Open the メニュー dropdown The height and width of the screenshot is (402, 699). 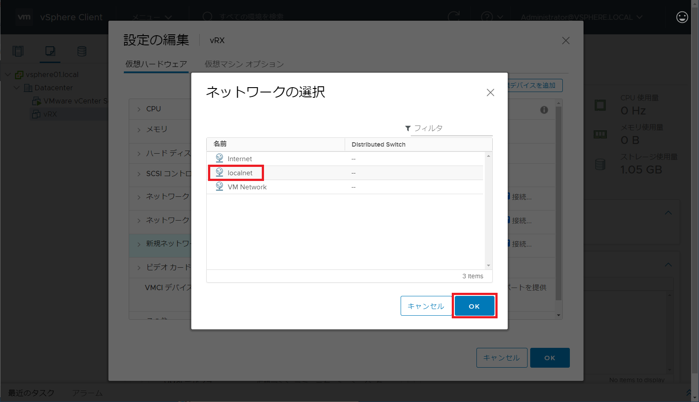152,18
